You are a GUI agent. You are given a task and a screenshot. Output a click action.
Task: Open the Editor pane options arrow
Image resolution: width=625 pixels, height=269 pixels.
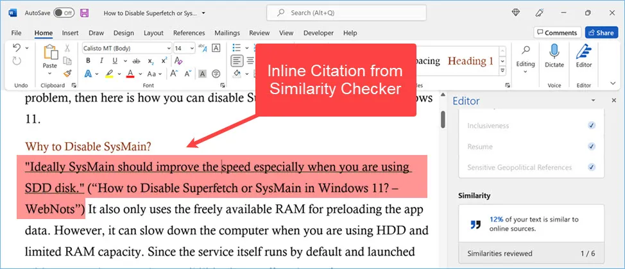pyautogui.click(x=593, y=101)
